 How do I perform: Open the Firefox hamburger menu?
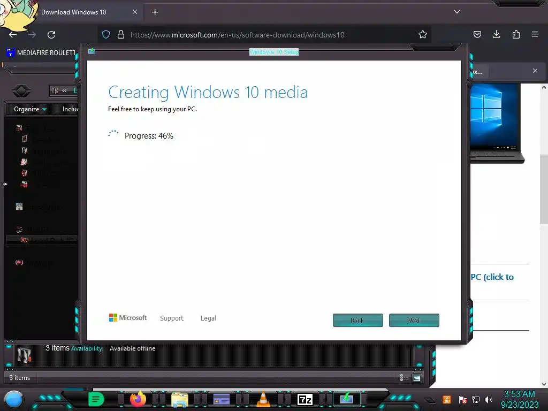pos(535,34)
